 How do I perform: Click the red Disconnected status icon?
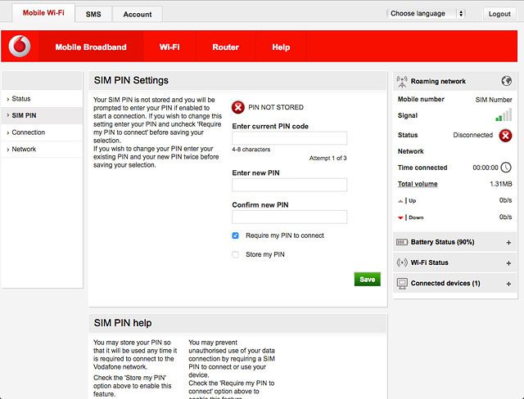(x=505, y=135)
